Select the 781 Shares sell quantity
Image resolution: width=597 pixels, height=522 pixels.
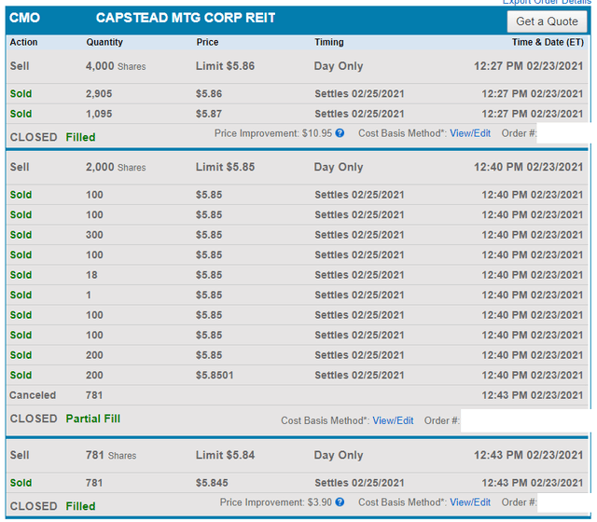point(111,455)
